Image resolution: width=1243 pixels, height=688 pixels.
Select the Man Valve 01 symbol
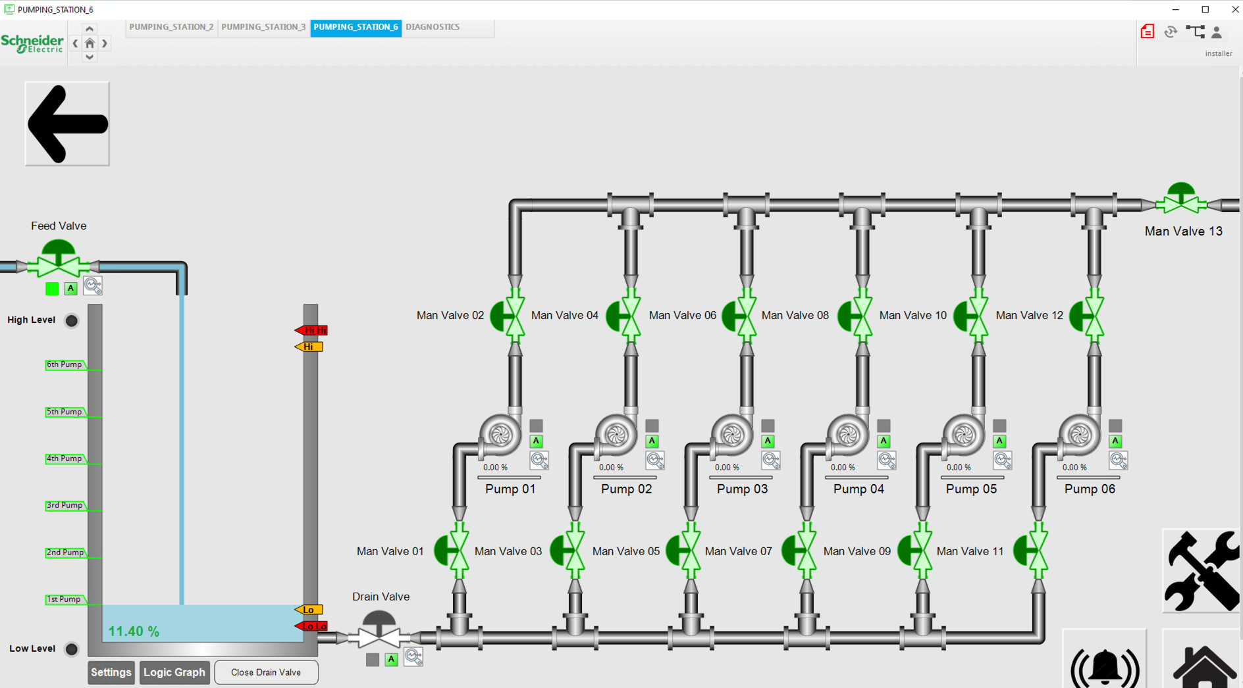tap(452, 551)
